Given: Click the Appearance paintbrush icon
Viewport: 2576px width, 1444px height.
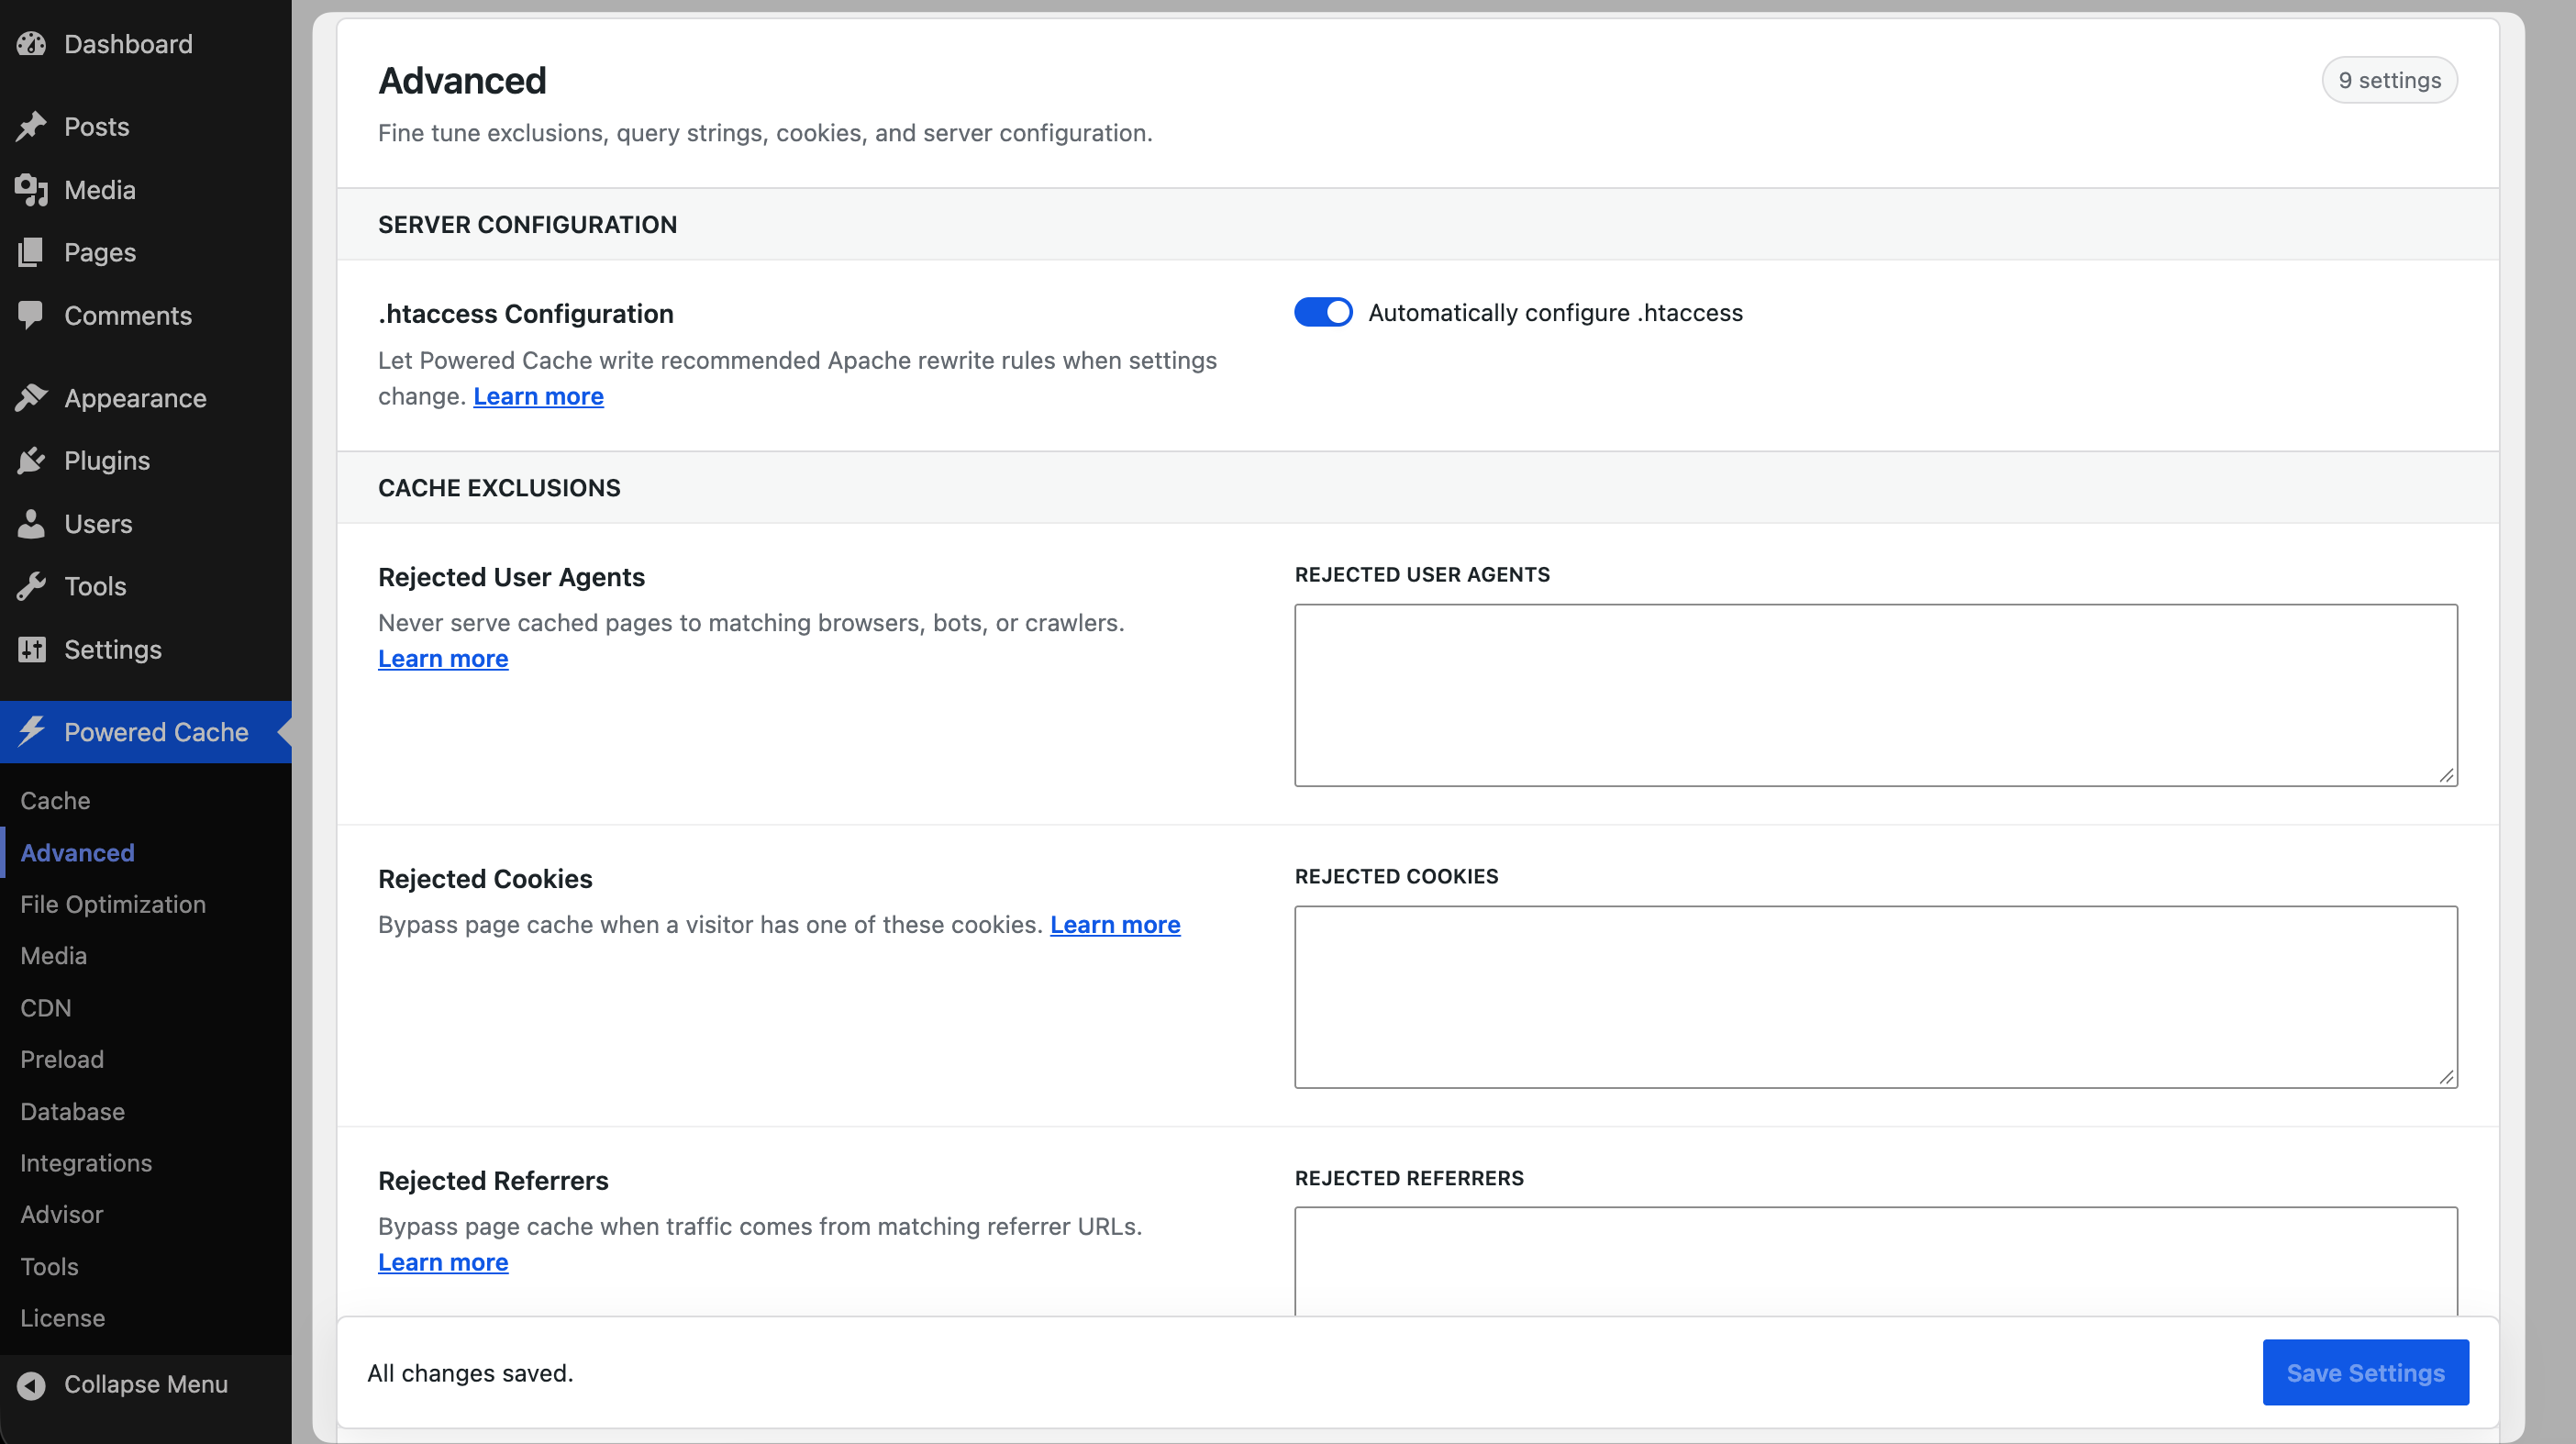Looking at the screenshot, I should pyautogui.click(x=31, y=398).
